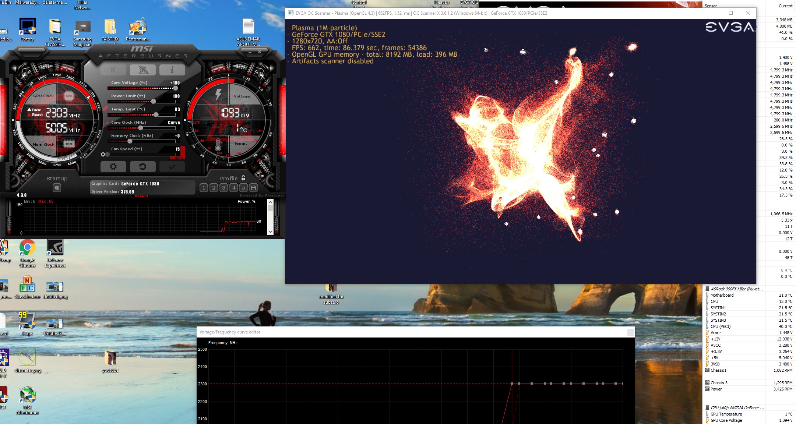Select Motherboard temperature sensor row
This screenshot has height=424, width=796.
749,295
